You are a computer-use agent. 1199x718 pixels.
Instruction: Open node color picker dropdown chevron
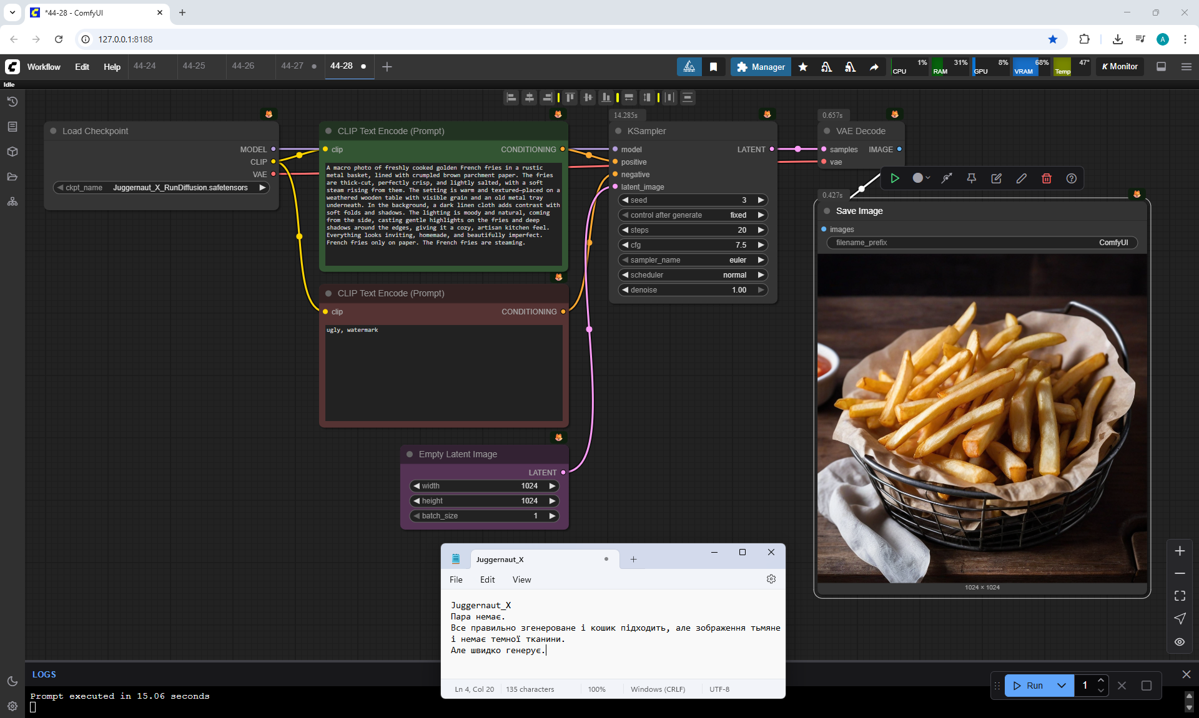(928, 178)
